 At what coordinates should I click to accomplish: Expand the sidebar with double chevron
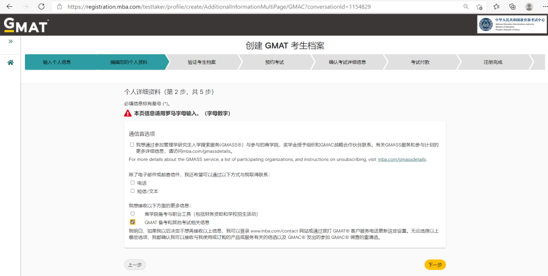[11, 41]
